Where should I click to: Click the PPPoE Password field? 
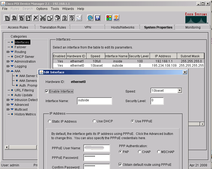(97, 158)
